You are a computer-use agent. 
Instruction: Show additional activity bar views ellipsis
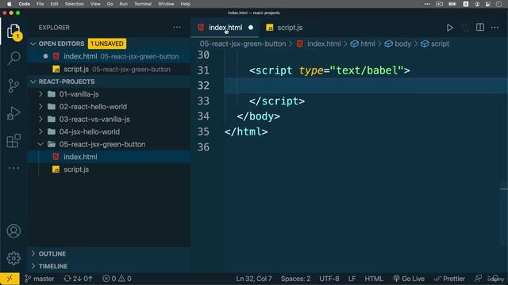click(x=13, y=168)
